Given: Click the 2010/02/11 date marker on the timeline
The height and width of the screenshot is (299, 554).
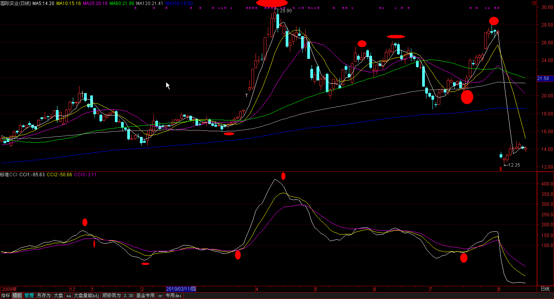Looking at the screenshot, I should [x=181, y=289].
